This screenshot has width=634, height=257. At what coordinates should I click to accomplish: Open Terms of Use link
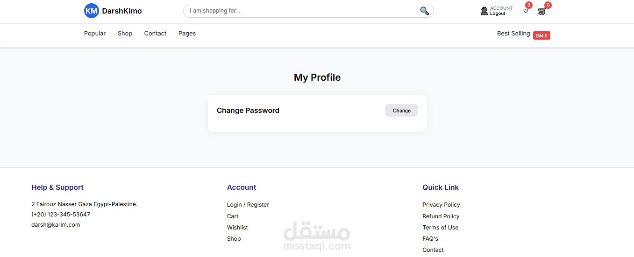point(440,228)
